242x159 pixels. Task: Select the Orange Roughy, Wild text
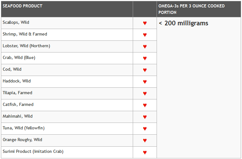click(22, 140)
